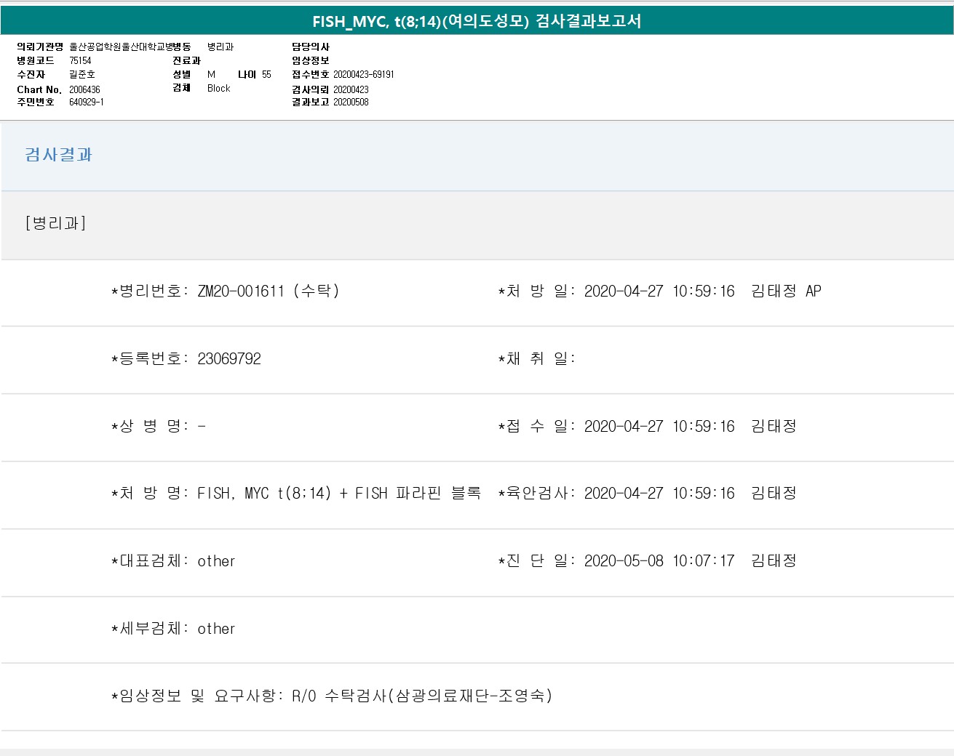Click resident number "640929-1"
This screenshot has height=756, width=954.
tap(87, 102)
